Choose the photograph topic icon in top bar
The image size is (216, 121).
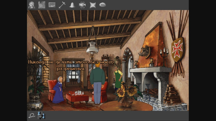click(42, 5)
